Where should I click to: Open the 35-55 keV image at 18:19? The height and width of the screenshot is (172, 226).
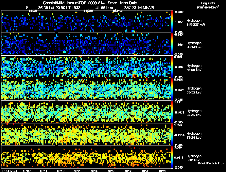pos(61,89)
